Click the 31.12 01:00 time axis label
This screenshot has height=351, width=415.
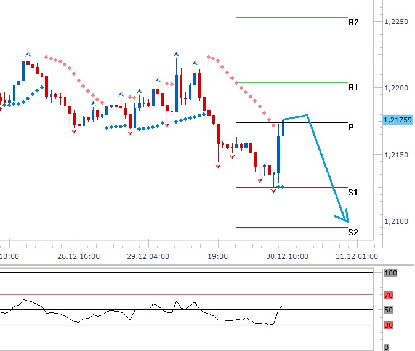click(357, 256)
